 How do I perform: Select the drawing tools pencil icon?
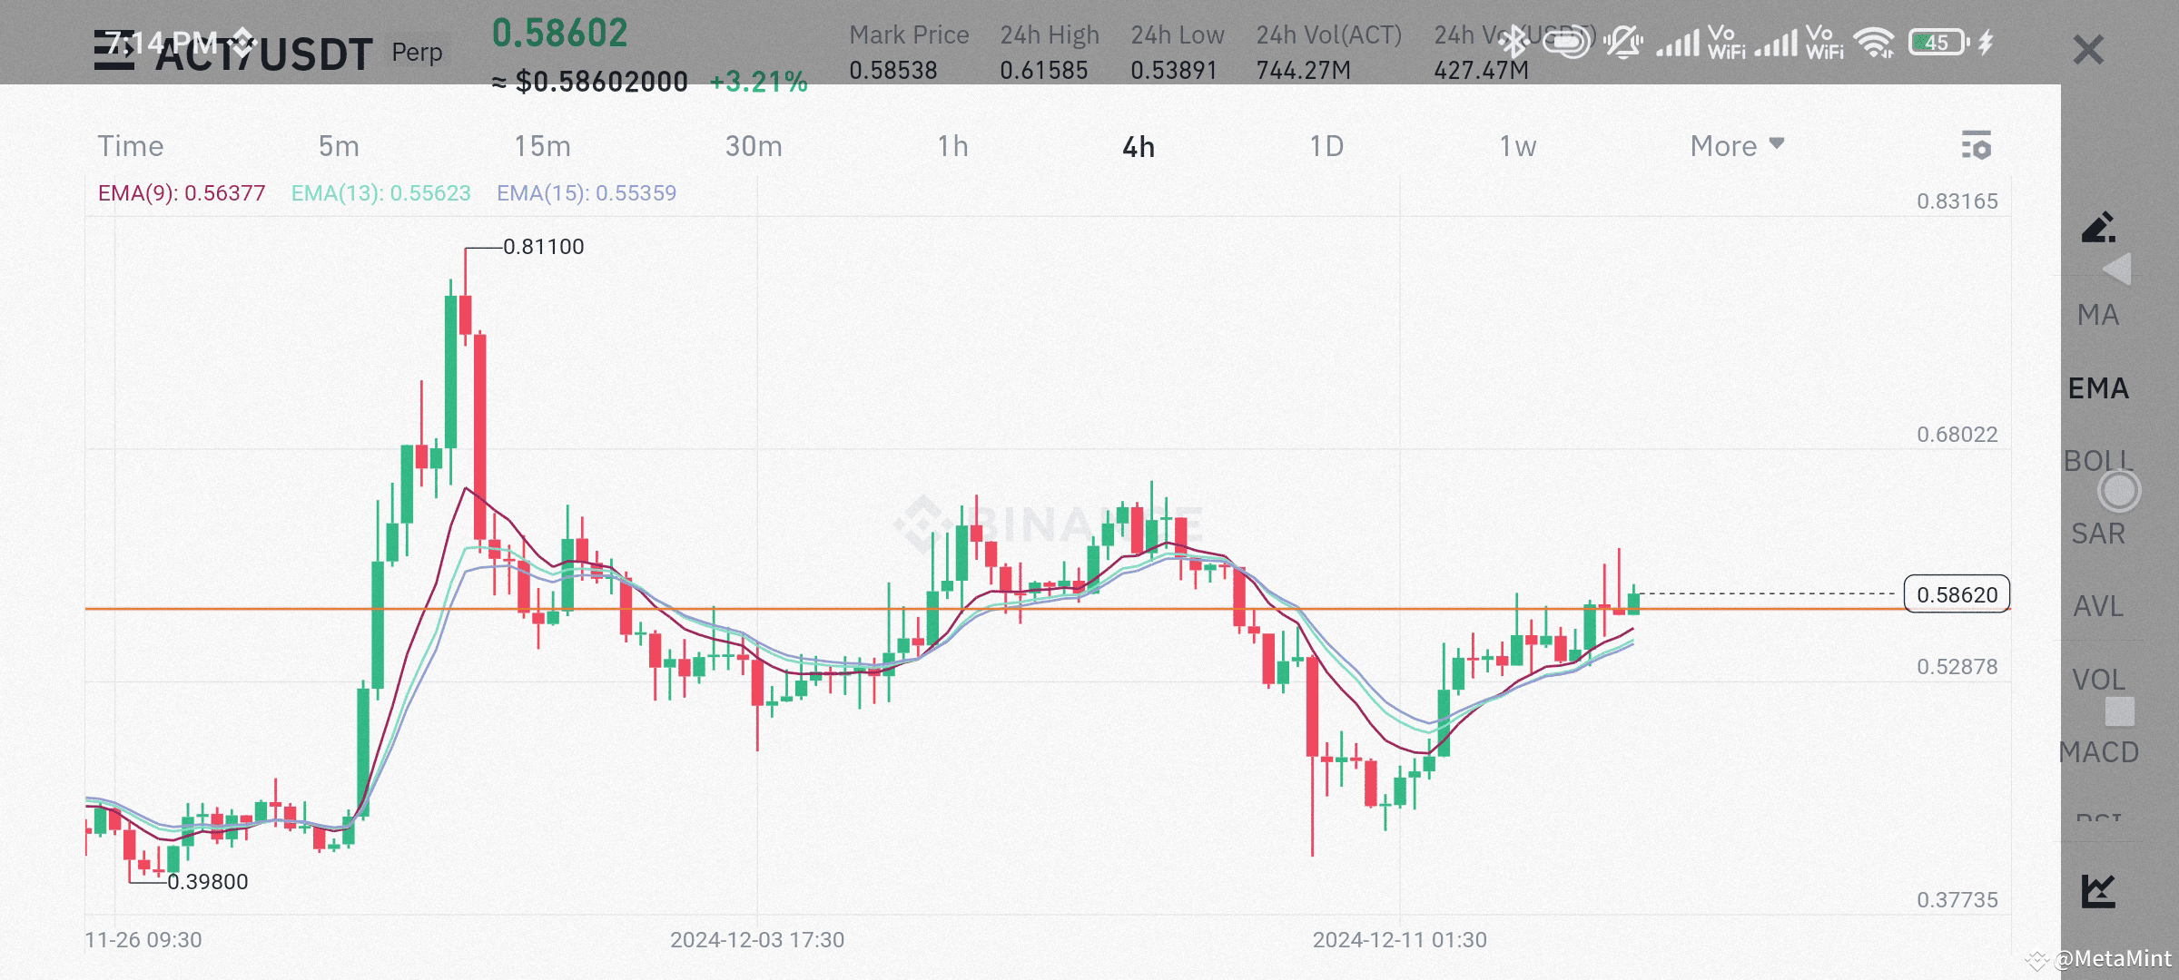pos(2098,230)
